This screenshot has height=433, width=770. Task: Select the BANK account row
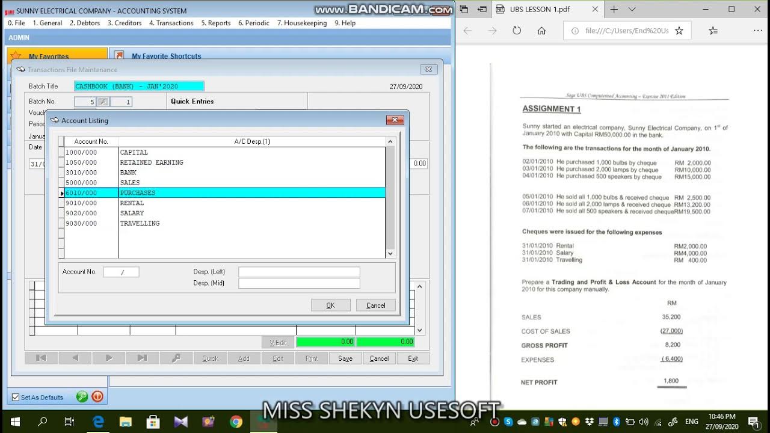[224, 173]
